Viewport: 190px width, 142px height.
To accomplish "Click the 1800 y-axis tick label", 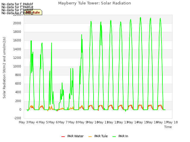I will (x=17, y=32).
